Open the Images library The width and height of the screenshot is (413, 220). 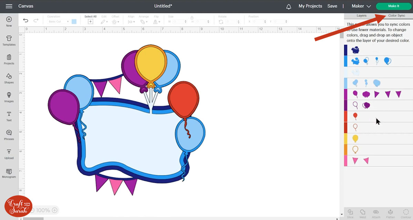point(9,97)
